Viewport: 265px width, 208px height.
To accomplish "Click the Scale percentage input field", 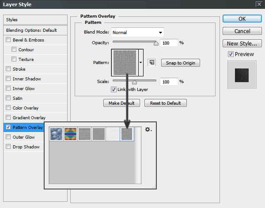I will coord(169,82).
